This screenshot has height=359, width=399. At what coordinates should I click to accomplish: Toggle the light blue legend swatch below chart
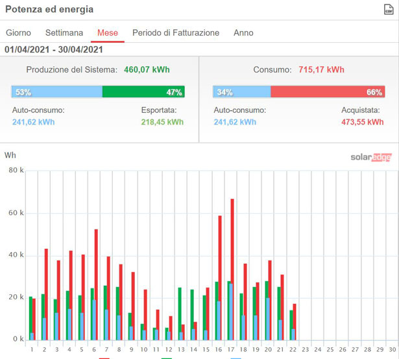[x=236, y=357]
